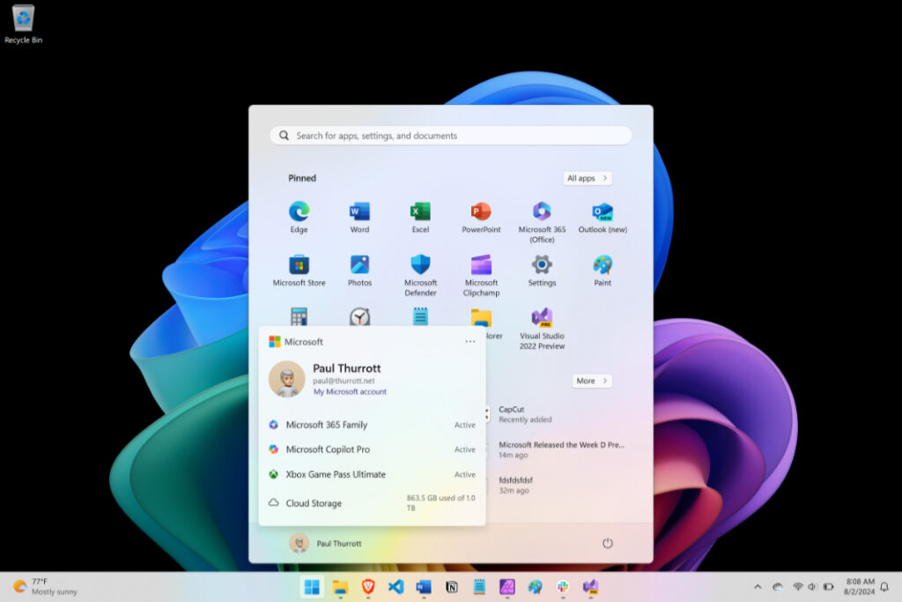Launch Edge from the pinned apps
The image size is (902, 602).
point(298,210)
